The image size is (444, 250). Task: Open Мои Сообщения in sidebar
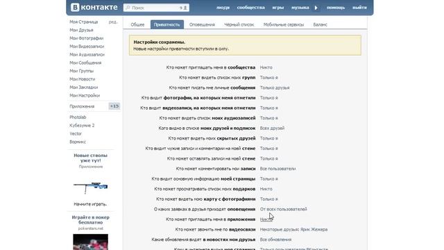85,63
